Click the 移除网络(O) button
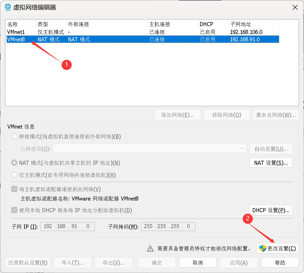Image resolution: width=304 pixels, height=273 pixels. pyautogui.click(x=227, y=115)
